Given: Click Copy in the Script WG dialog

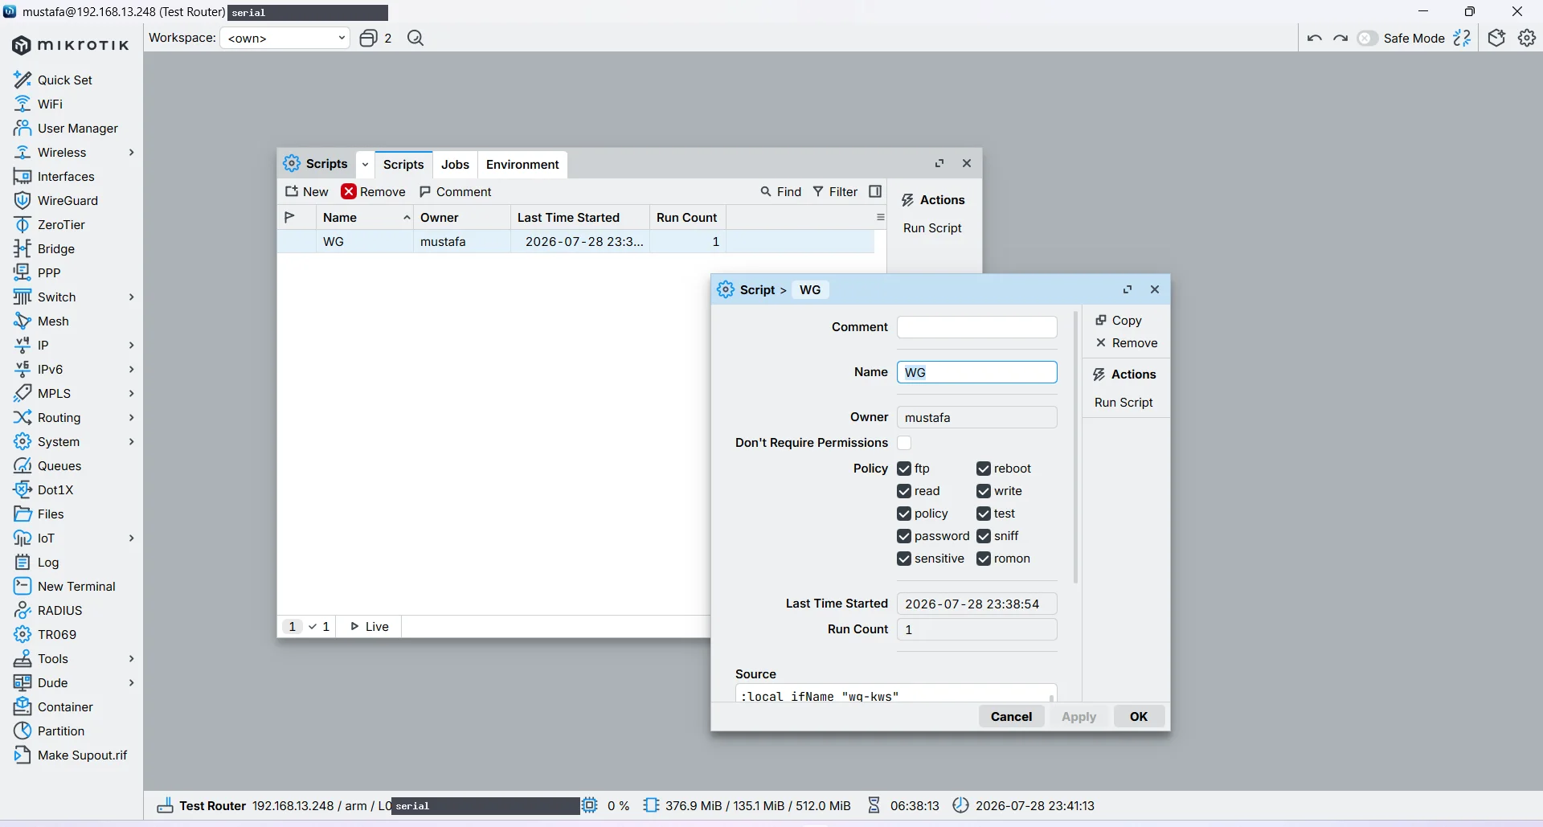Looking at the screenshot, I should click(x=1119, y=320).
